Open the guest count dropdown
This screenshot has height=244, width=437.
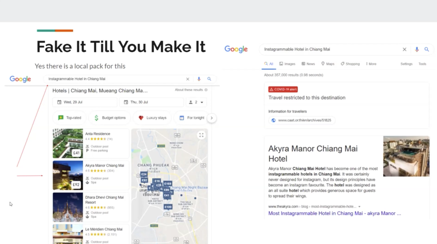coord(196,102)
